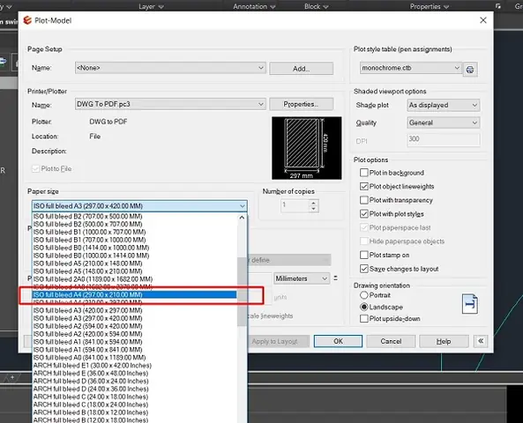Click the paper preview thumbnail
This screenshot has height=423, width=523.
point(307,148)
